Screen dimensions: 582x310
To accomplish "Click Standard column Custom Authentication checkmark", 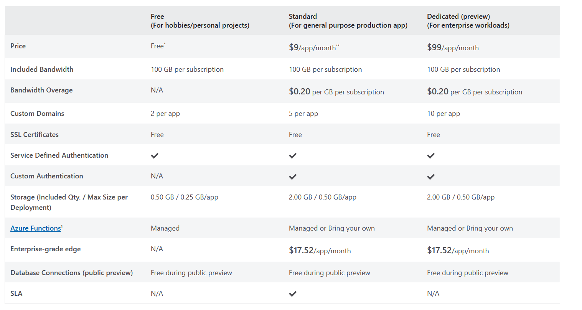I will [293, 177].
